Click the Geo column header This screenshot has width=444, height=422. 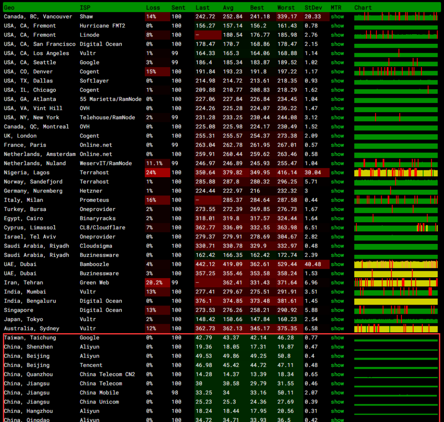[x=9, y=7]
